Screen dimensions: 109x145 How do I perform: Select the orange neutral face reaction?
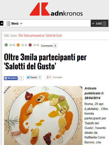pyautogui.click(x=18, y=45)
